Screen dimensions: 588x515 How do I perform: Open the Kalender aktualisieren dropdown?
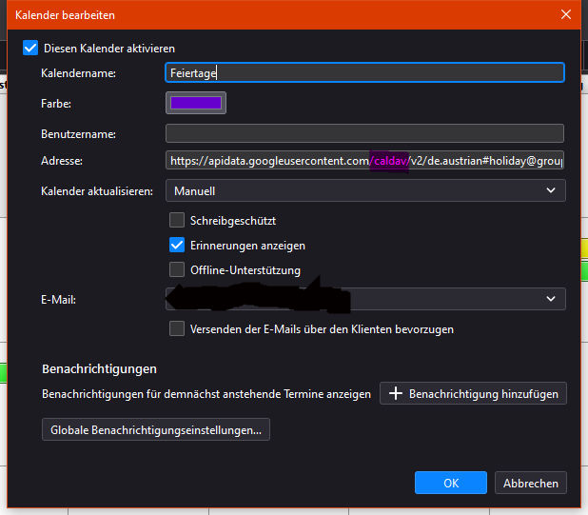click(364, 191)
